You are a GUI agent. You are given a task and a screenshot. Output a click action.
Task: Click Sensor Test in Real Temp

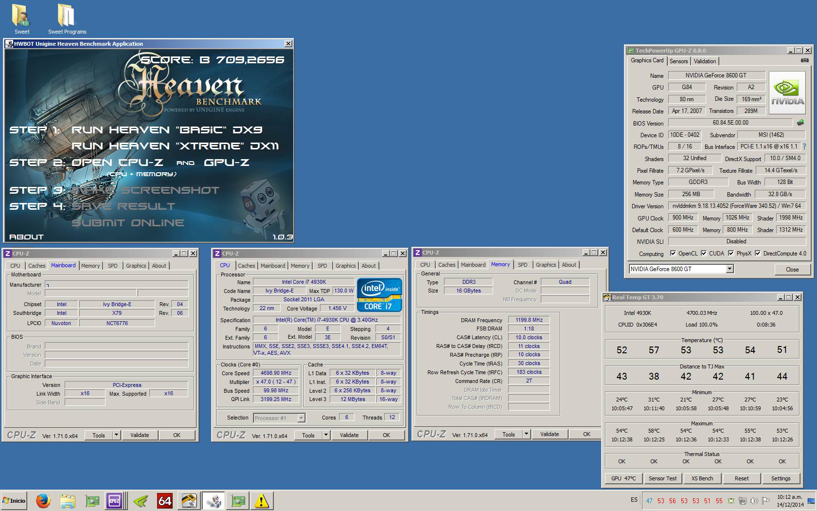click(x=662, y=478)
